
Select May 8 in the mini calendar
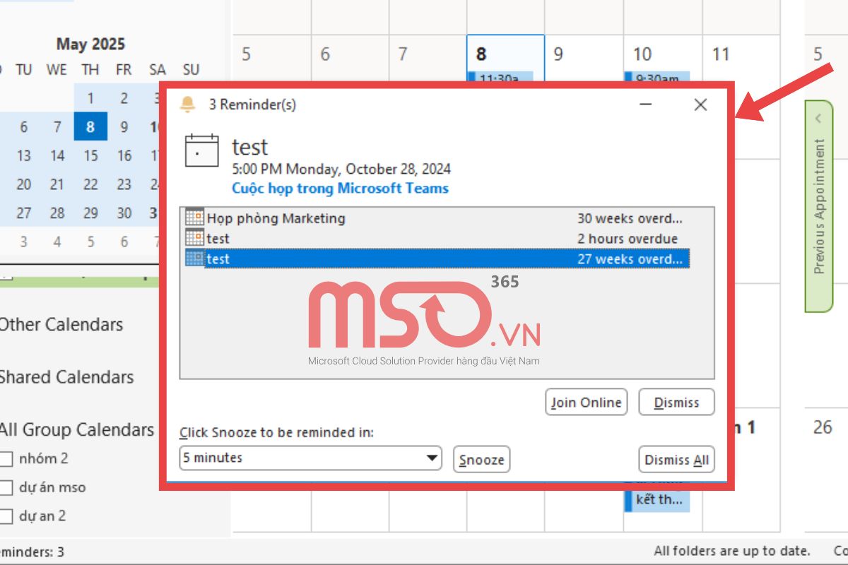pyautogui.click(x=90, y=127)
